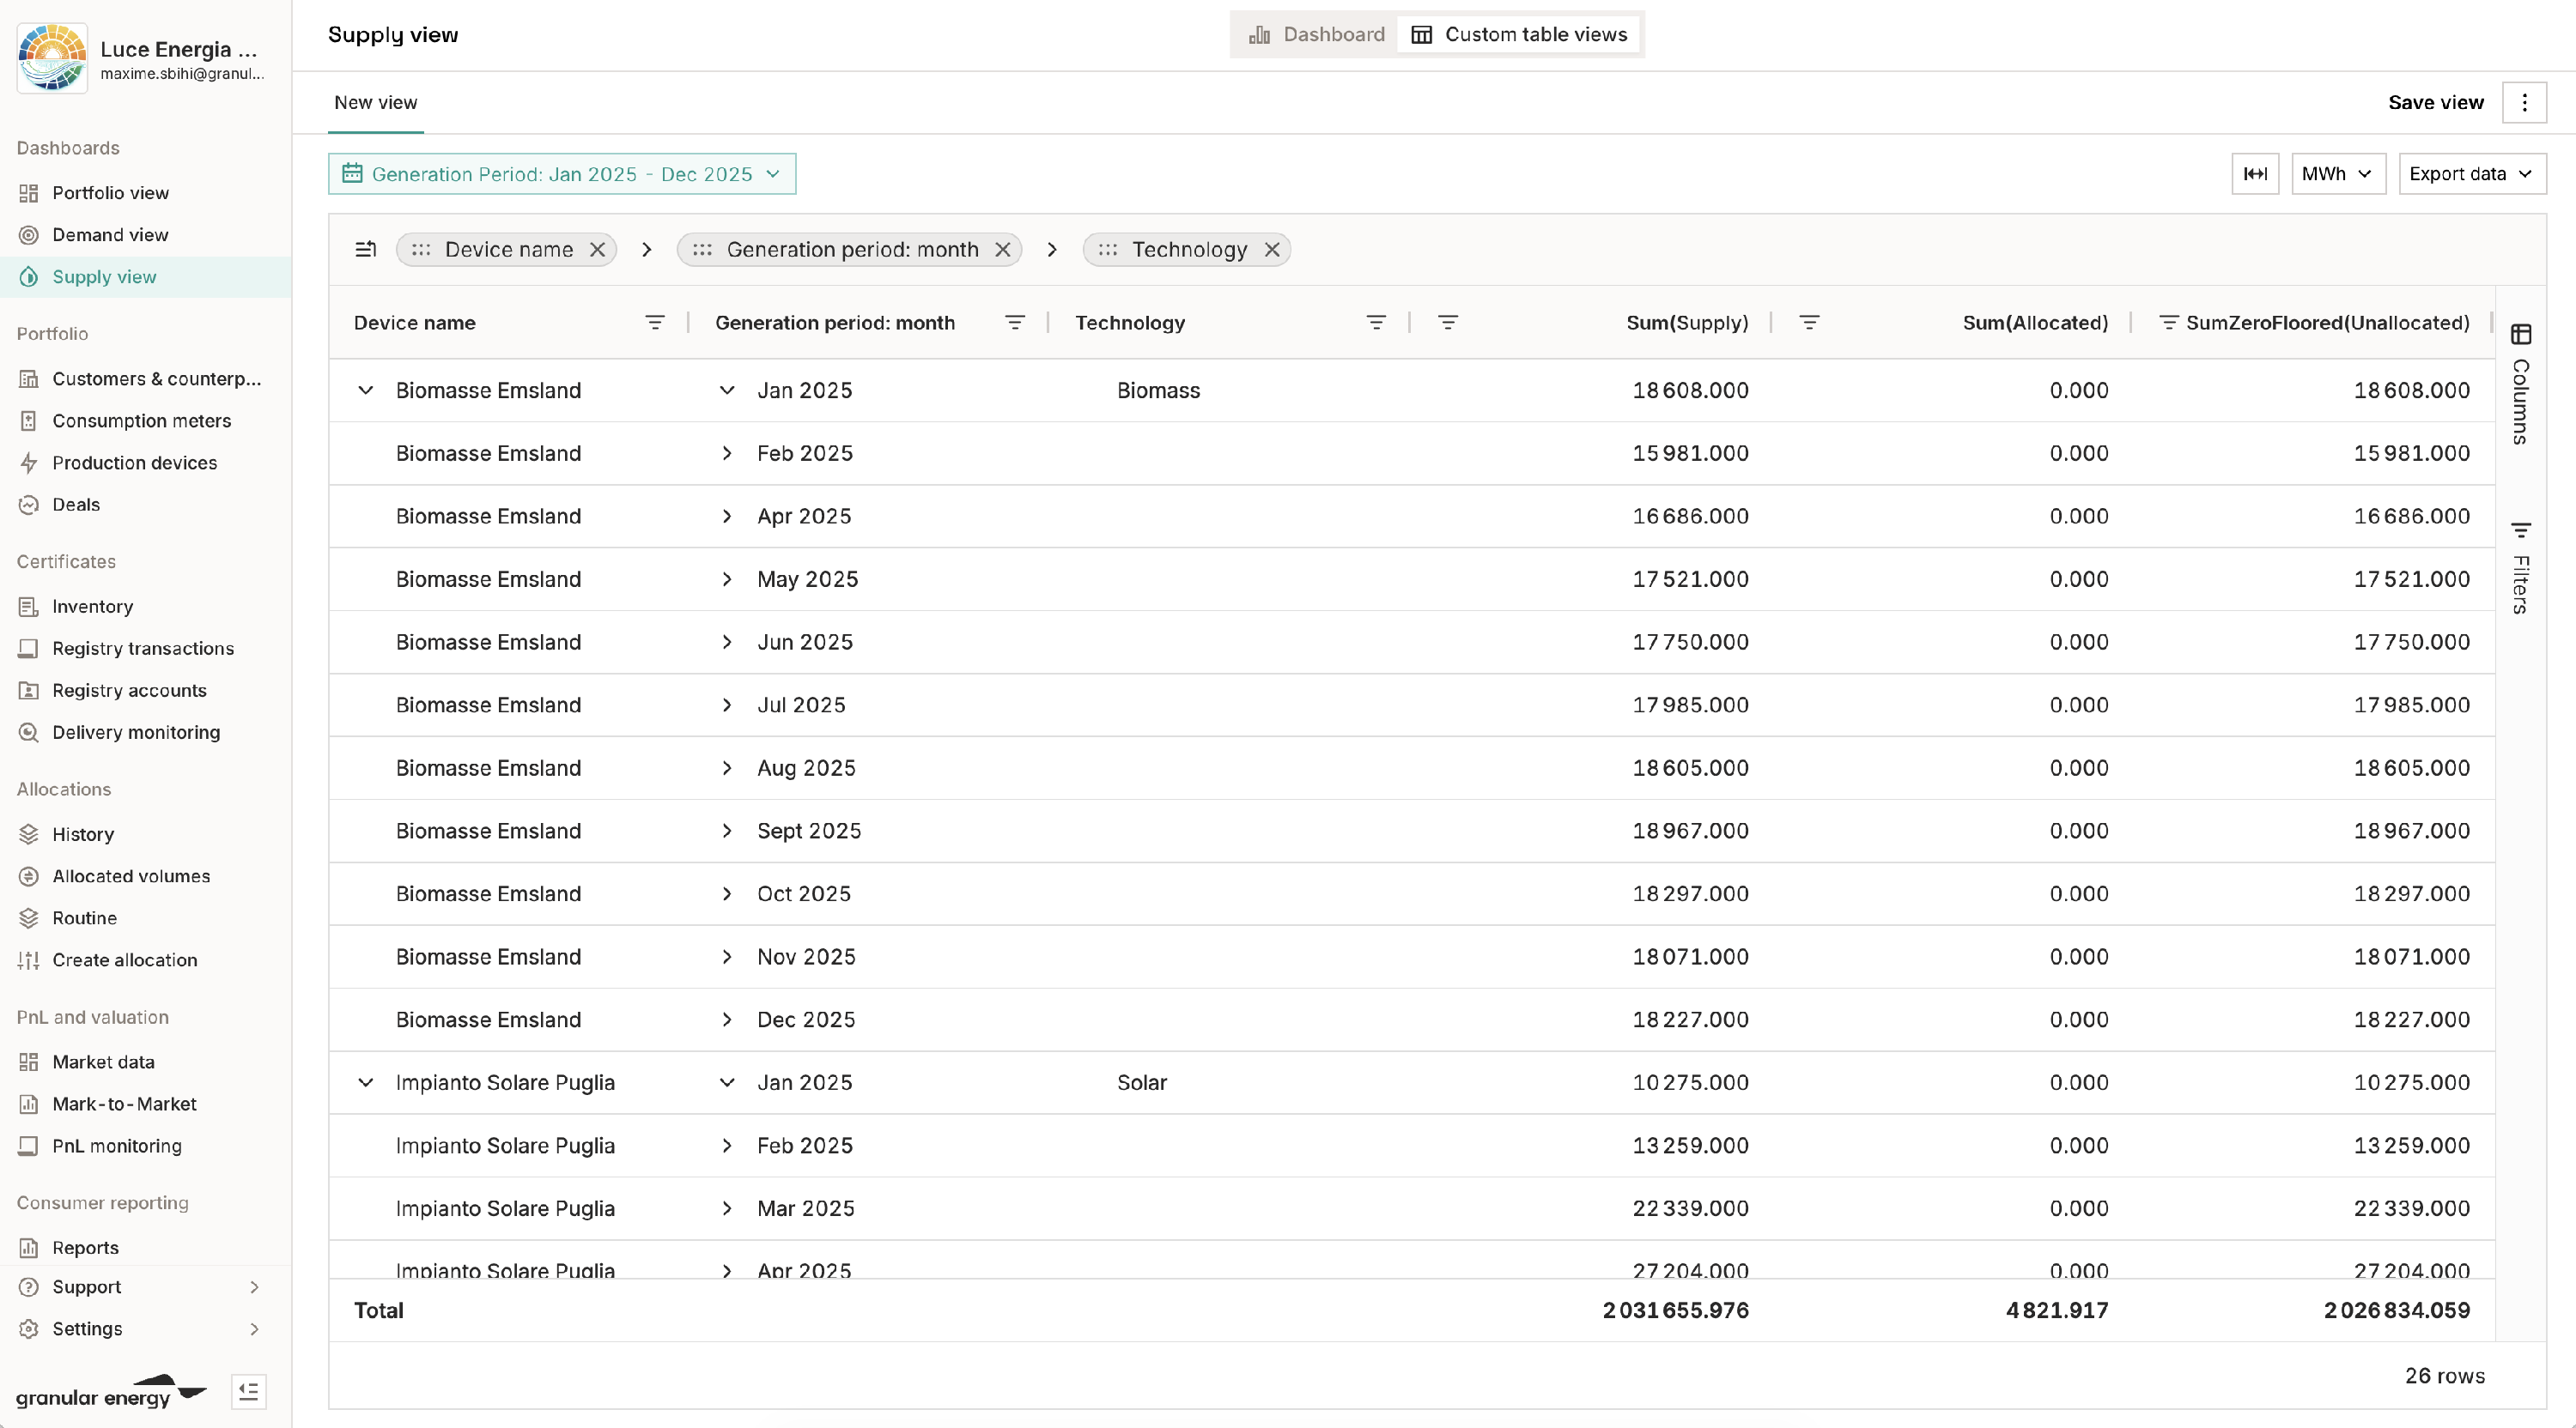Viewport: 2576px width, 1428px height.
Task: Click the row group sort icon
Action: (x=366, y=250)
